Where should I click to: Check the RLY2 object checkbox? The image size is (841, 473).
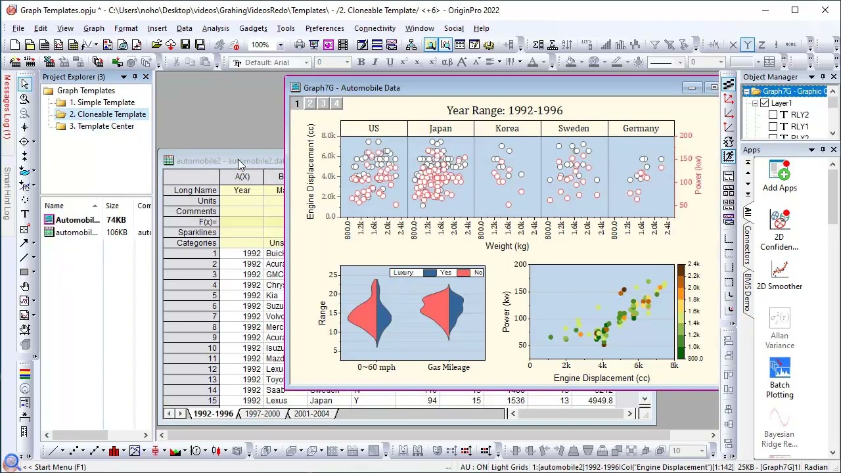773,115
